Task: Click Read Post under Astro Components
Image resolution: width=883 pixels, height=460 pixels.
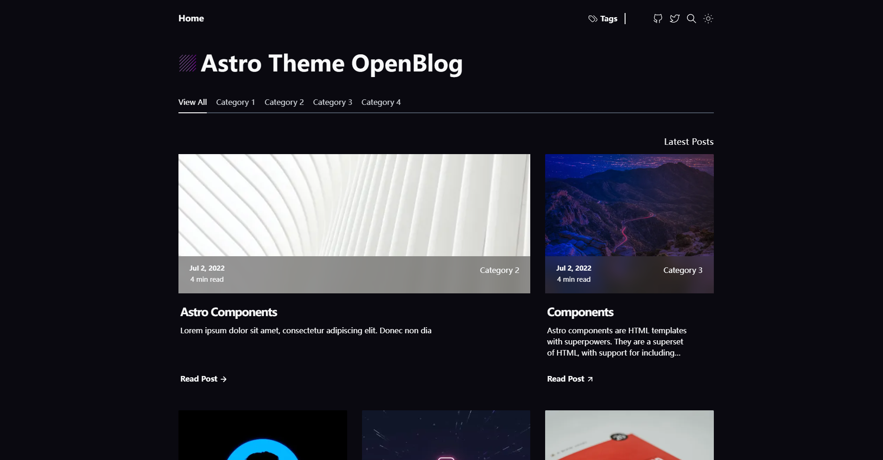Action: 204,379
